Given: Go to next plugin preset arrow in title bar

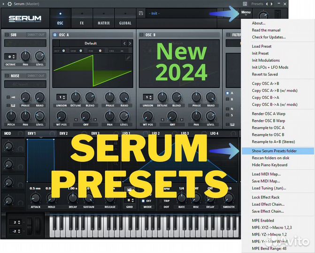Looking at the screenshot, I should tap(272, 4).
